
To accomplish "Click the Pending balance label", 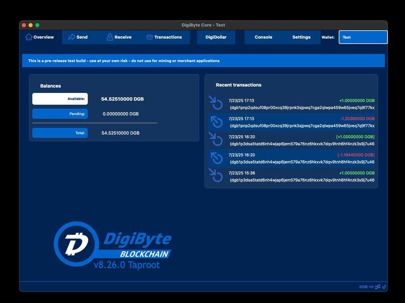I will pyautogui.click(x=60, y=114).
